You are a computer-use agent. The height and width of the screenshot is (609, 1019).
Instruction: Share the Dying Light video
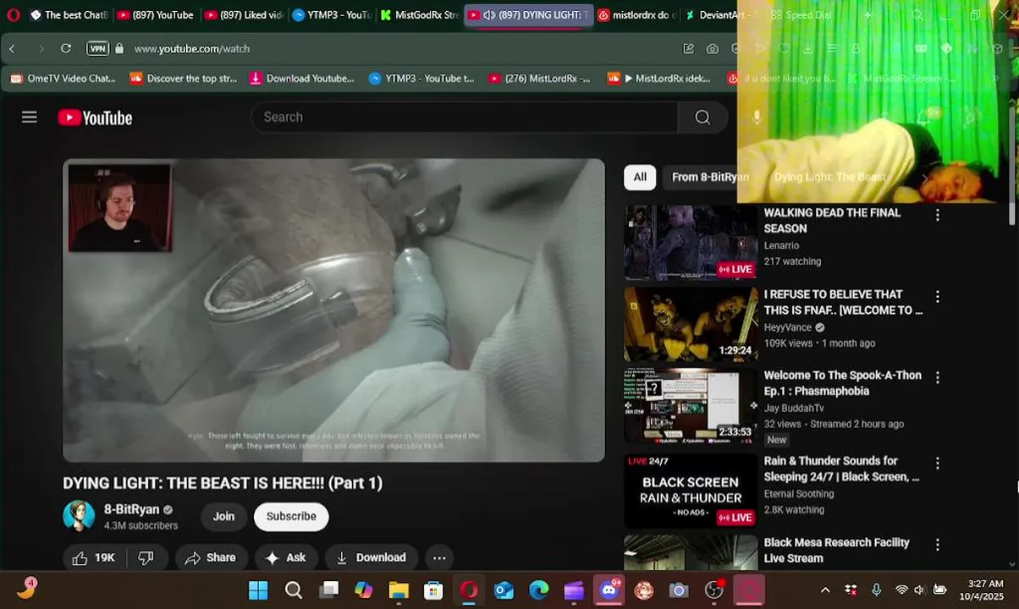coord(212,557)
